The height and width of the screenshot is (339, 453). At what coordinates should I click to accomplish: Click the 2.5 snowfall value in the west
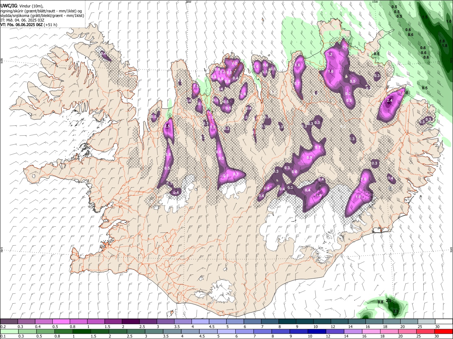click(x=167, y=126)
